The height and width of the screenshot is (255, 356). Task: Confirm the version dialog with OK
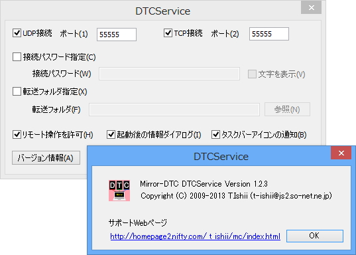(315, 236)
